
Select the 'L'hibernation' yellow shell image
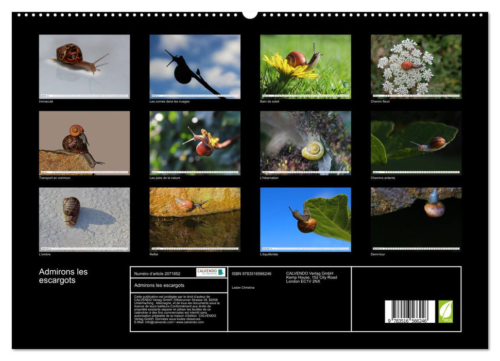[x=305, y=143]
